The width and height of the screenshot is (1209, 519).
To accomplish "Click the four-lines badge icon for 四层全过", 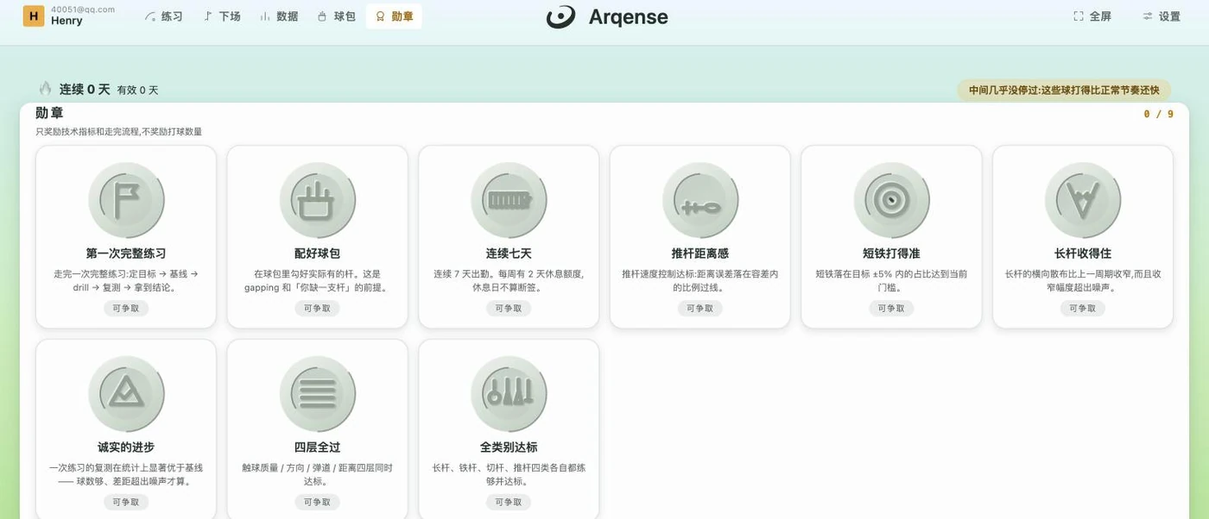I will pos(318,394).
